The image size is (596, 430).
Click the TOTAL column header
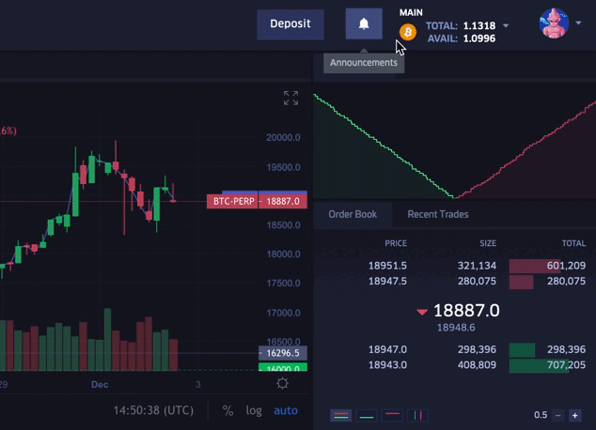click(x=574, y=243)
